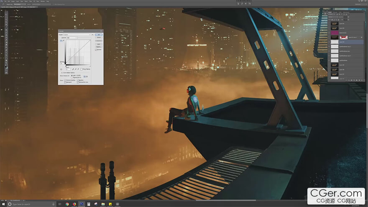Collapse the Curve Display Options section
Screen dimensions: 368x207
(62, 73)
